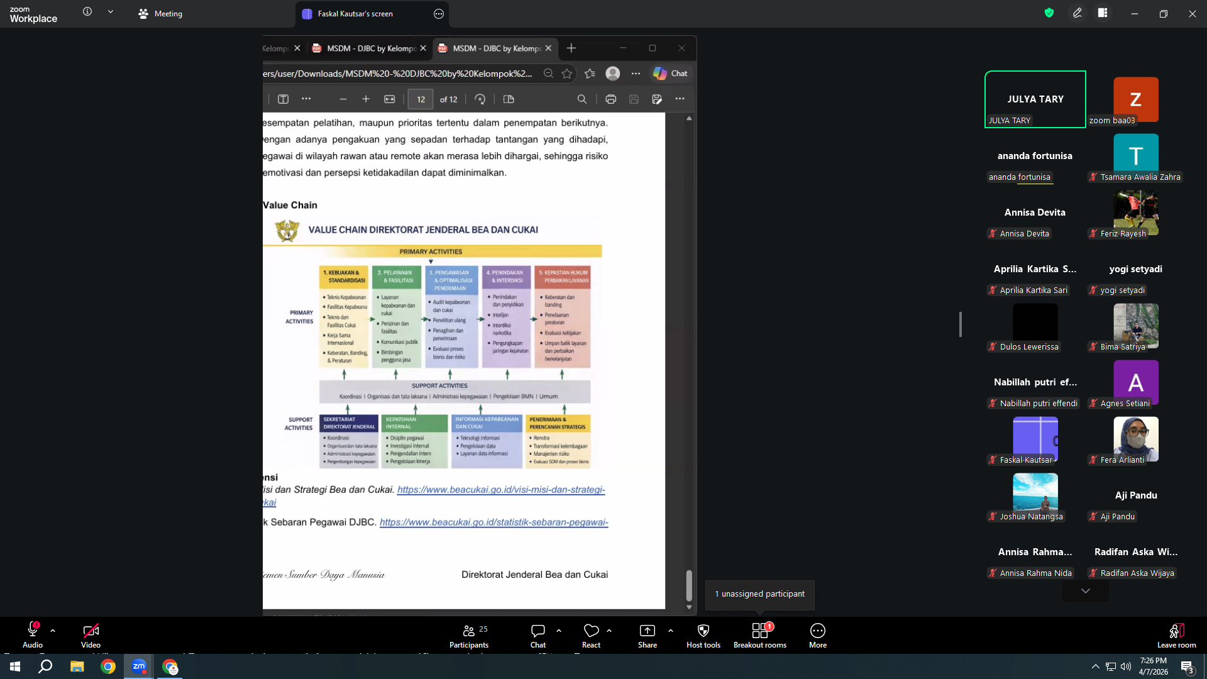
Task: Click the panel divider handle beside participants
Action: click(x=960, y=324)
